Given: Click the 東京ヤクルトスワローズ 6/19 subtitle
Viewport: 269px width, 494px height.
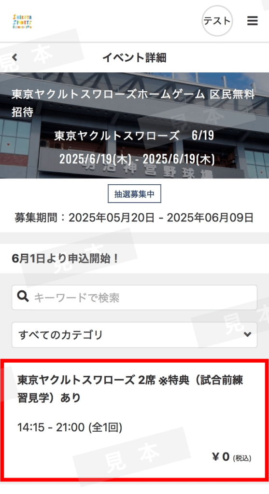Looking at the screenshot, I should [134, 136].
